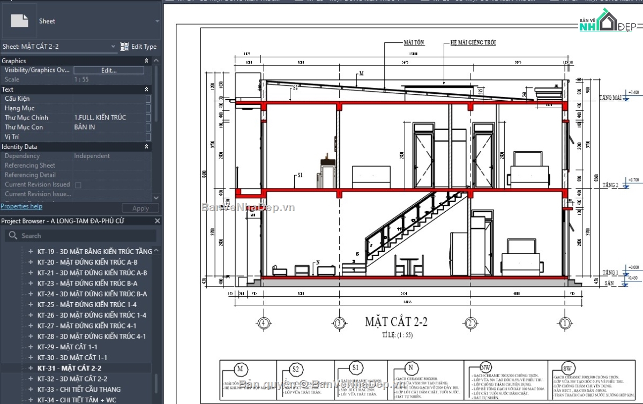This screenshot has height=404, width=643.
Task: Click the Apply button
Action: click(x=140, y=208)
